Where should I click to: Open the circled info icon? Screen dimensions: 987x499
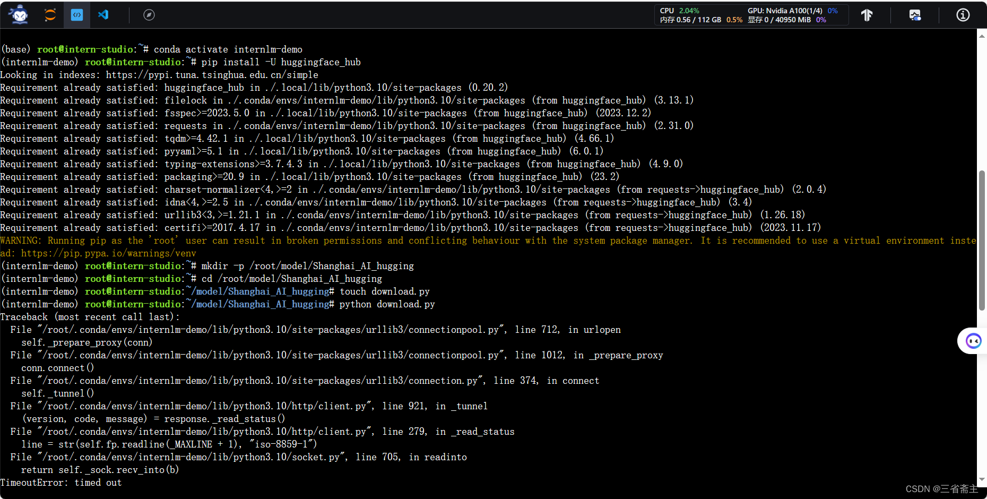click(x=963, y=15)
